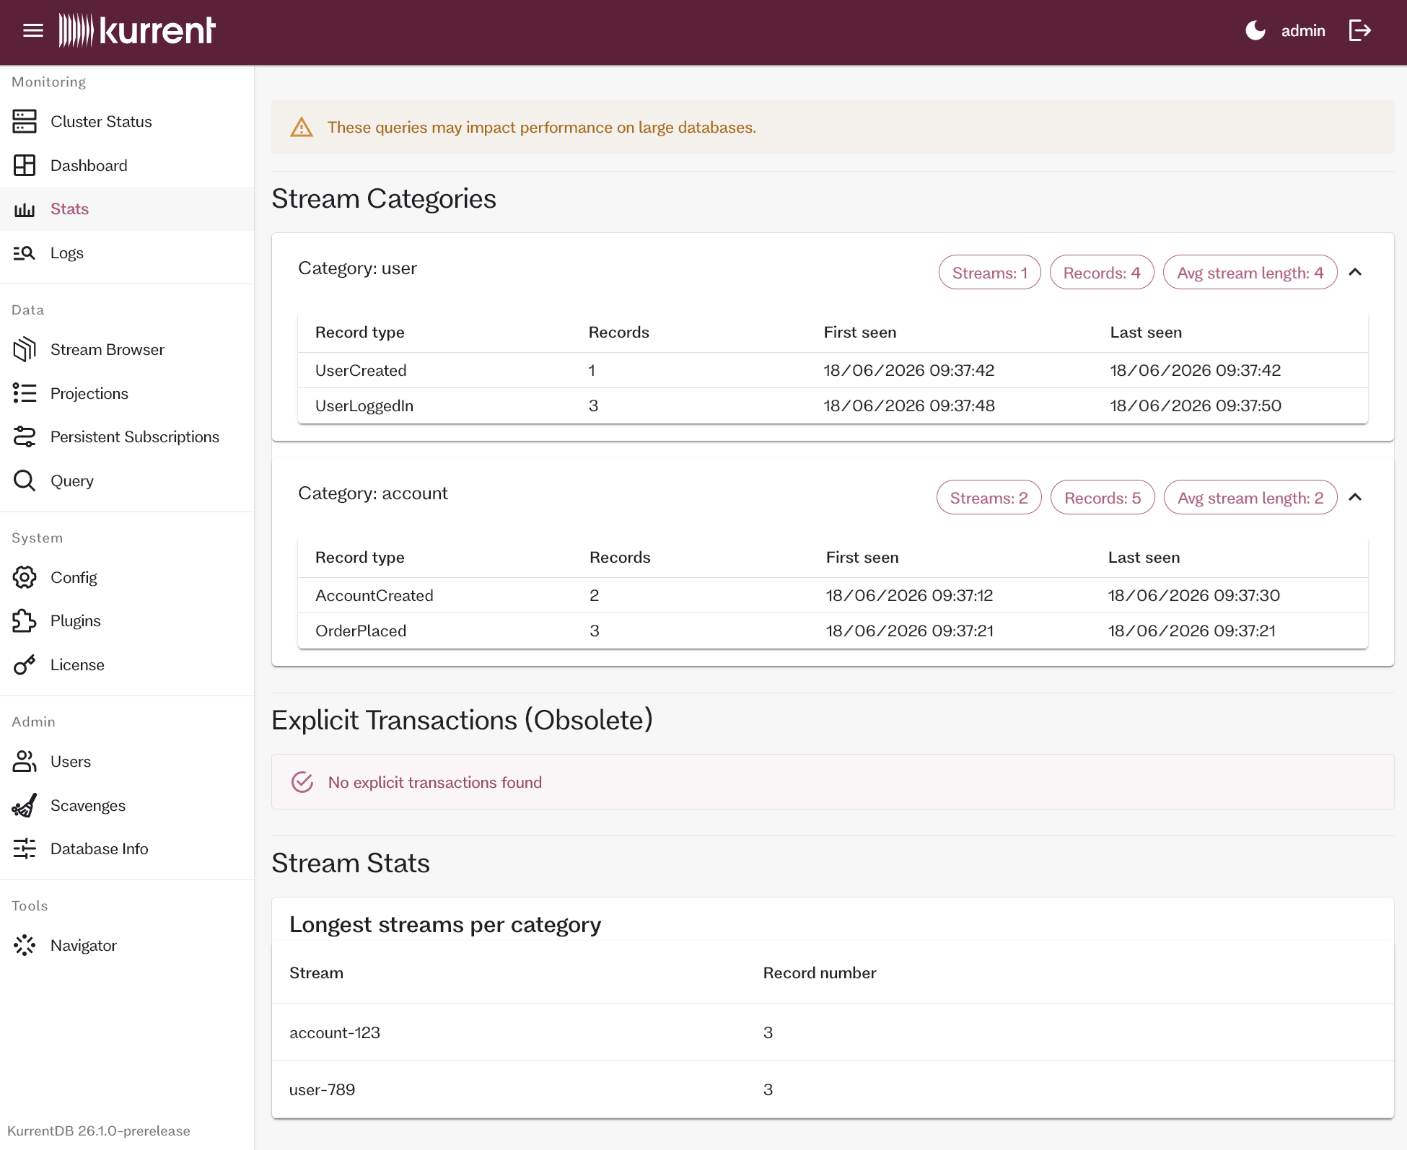Open Cluster Status page
The height and width of the screenshot is (1150, 1407).
click(x=127, y=121)
